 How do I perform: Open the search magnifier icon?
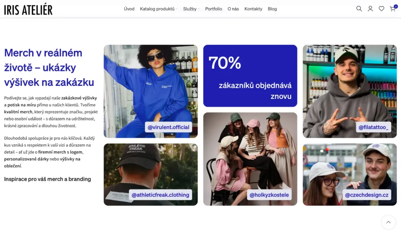[x=359, y=9]
